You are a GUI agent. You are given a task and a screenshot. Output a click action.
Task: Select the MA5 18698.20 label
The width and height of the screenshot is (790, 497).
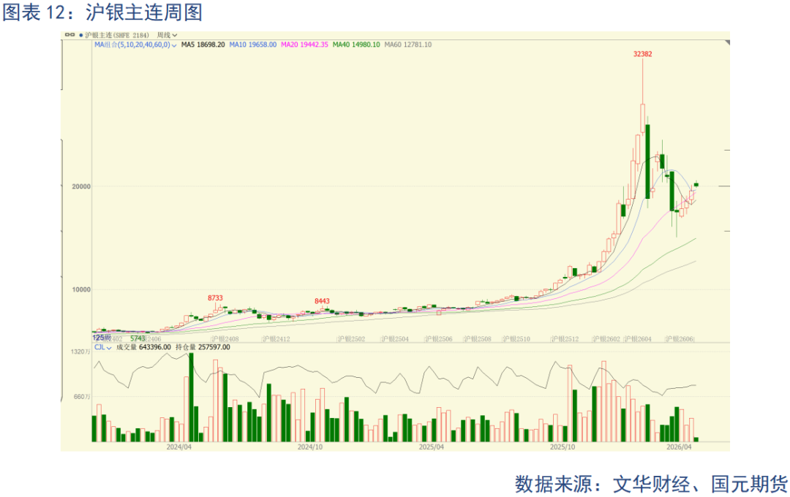(203, 45)
